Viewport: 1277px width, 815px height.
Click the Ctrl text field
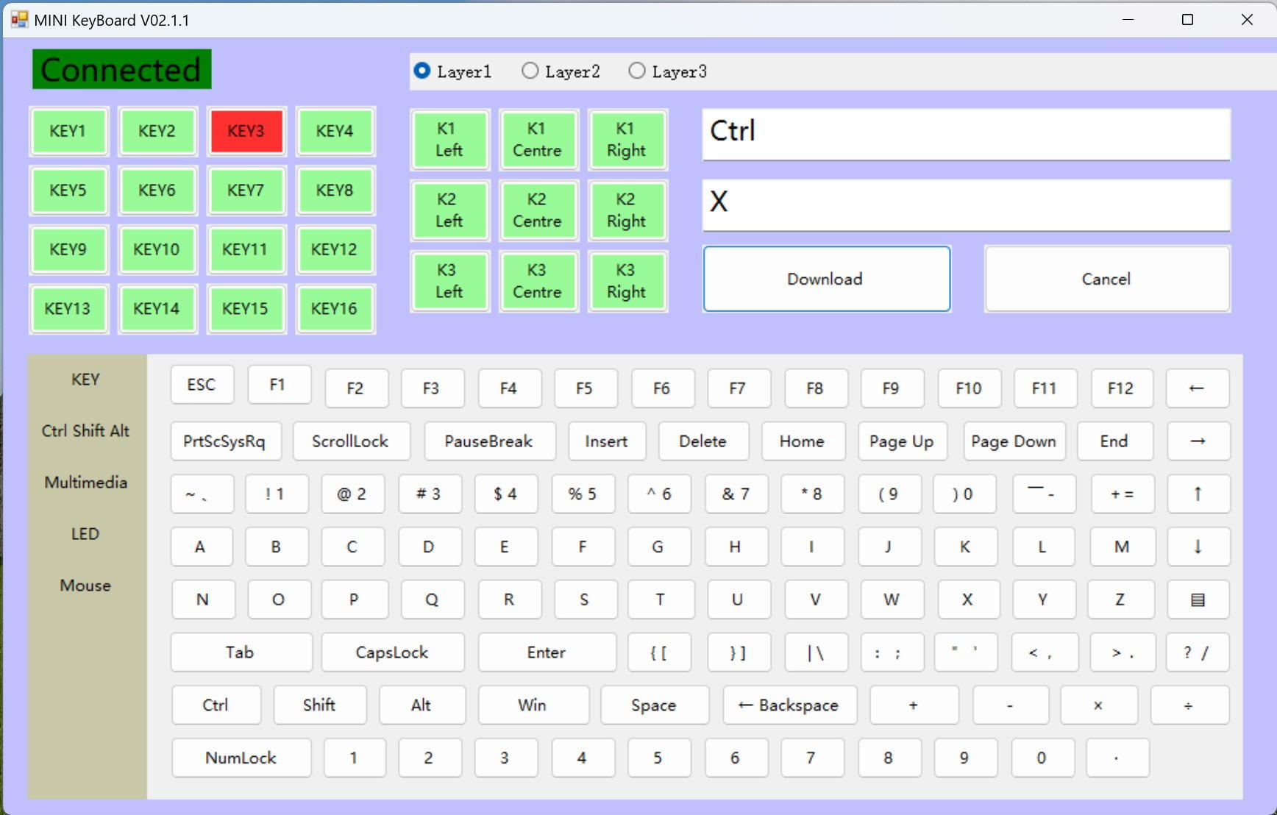tap(966, 134)
